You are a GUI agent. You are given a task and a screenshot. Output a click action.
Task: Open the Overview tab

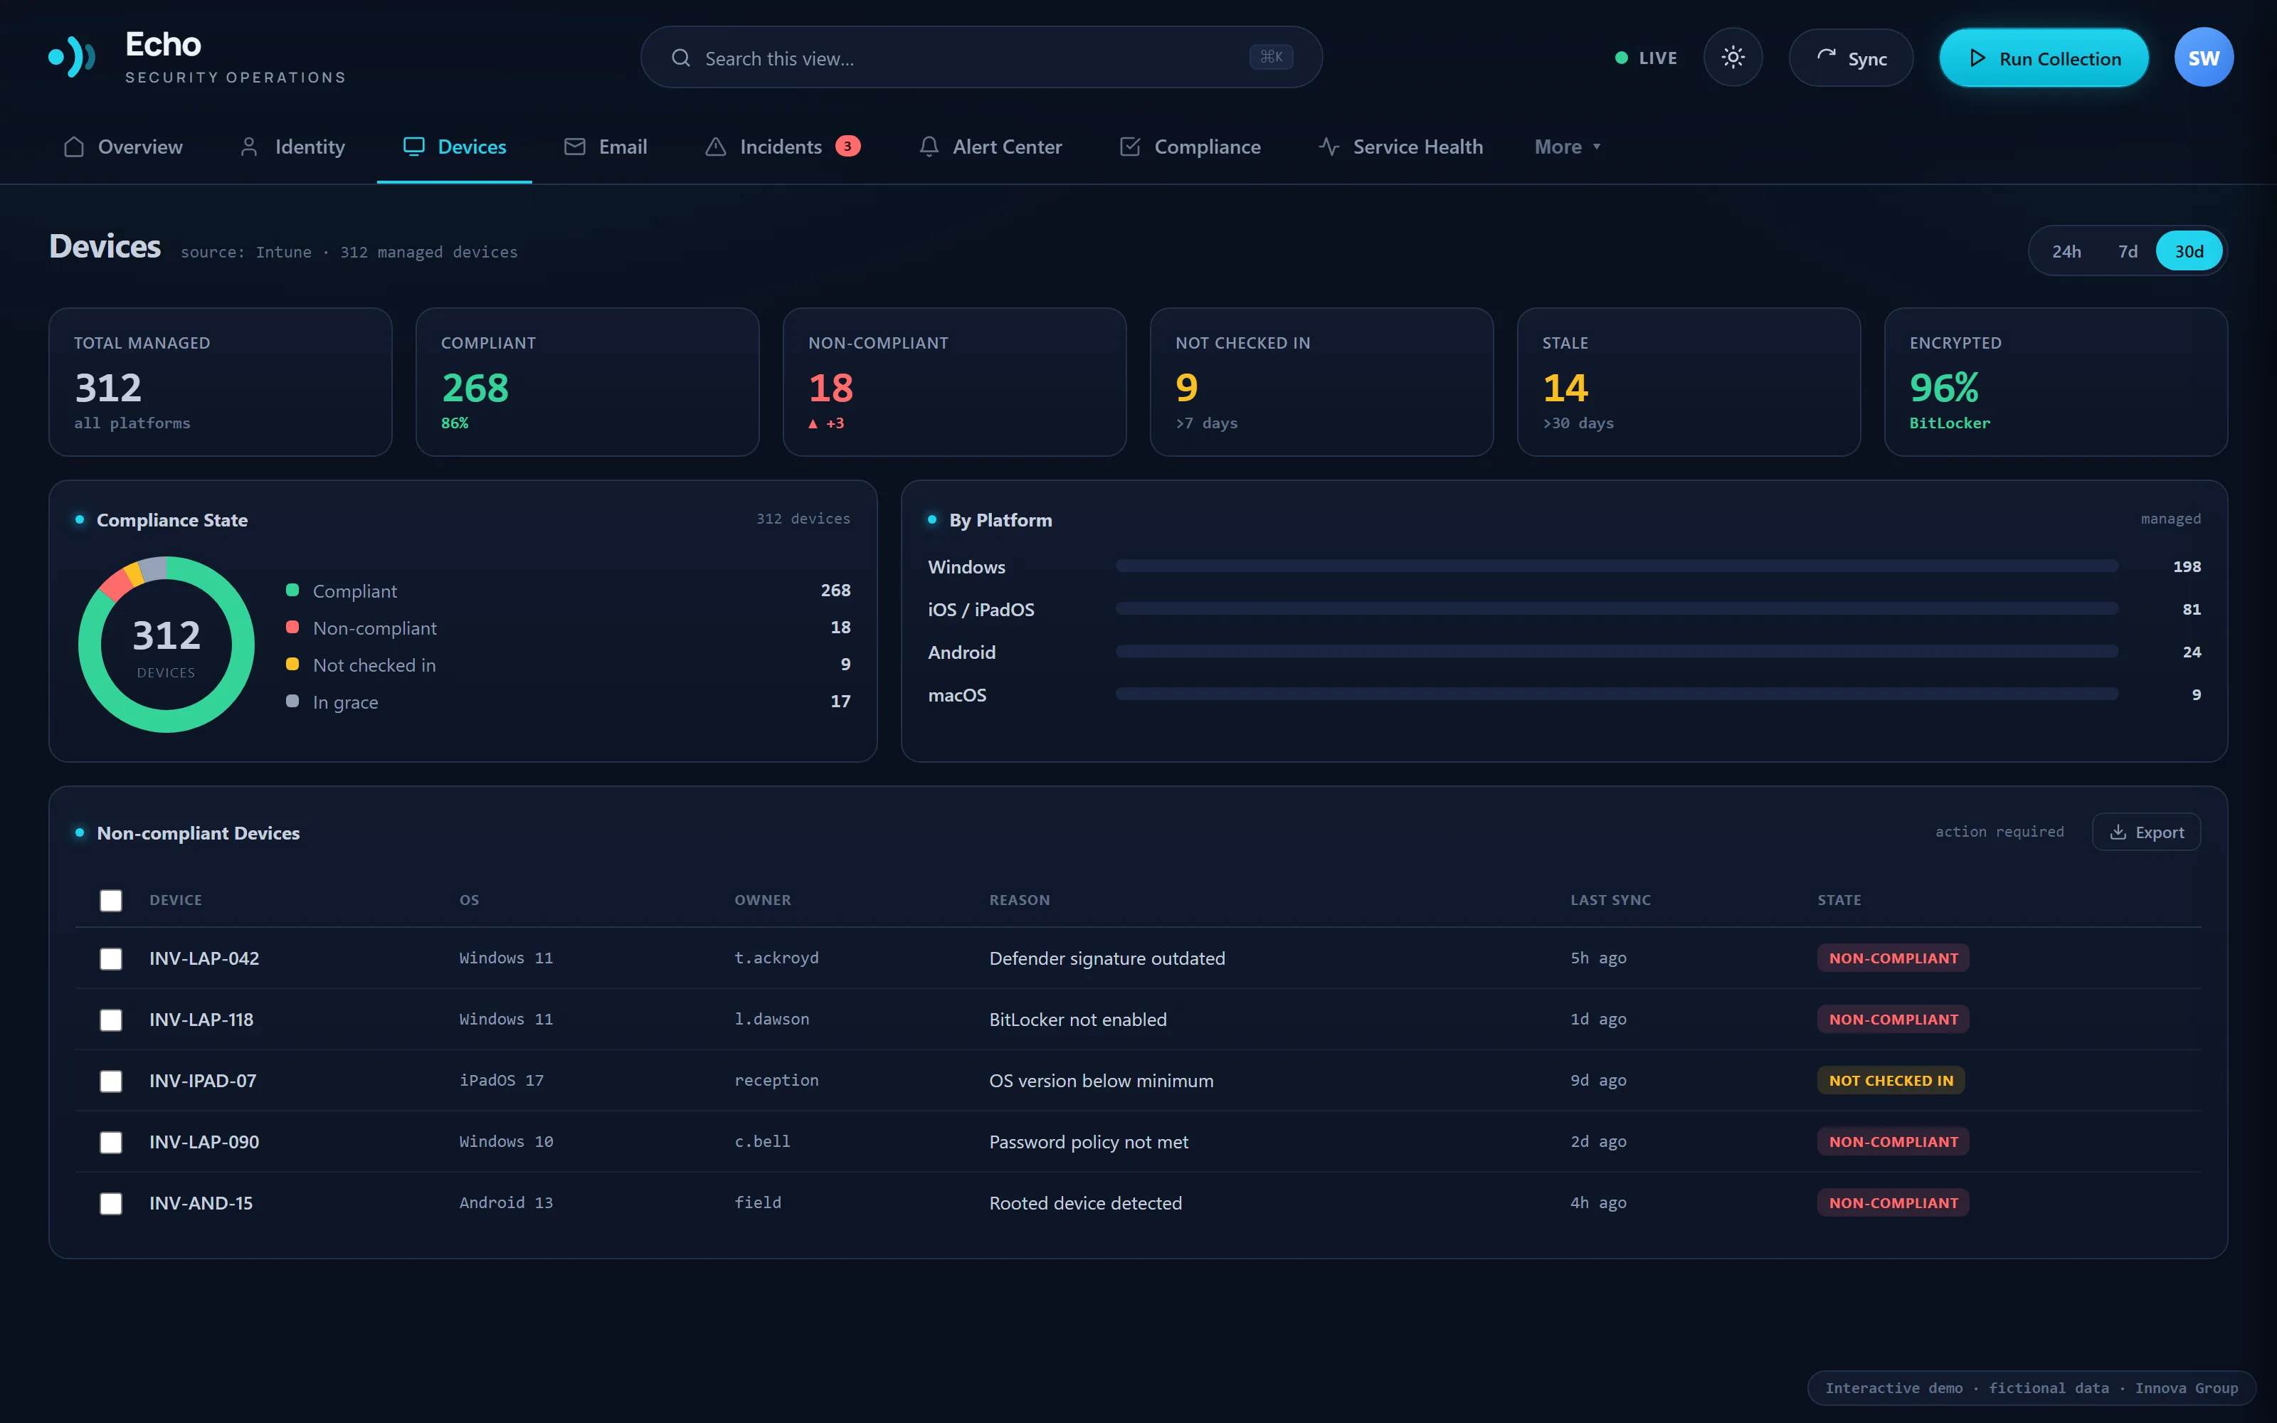122,147
